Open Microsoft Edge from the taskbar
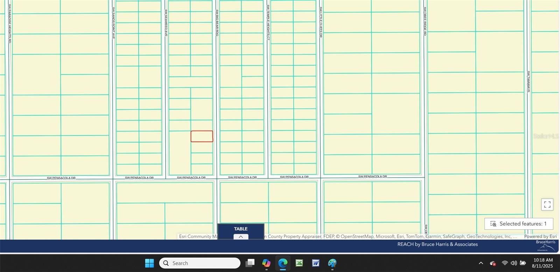 point(283,263)
